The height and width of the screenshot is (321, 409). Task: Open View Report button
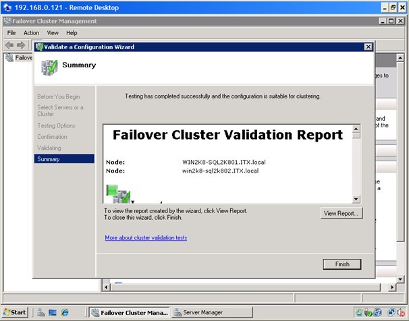(x=342, y=213)
